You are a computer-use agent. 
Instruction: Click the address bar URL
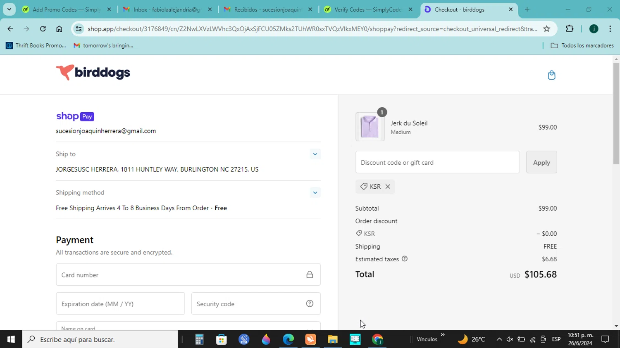coord(312,28)
